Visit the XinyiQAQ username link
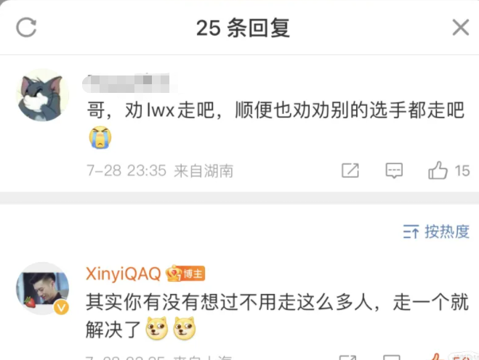The width and height of the screenshot is (479, 360). [x=123, y=274]
